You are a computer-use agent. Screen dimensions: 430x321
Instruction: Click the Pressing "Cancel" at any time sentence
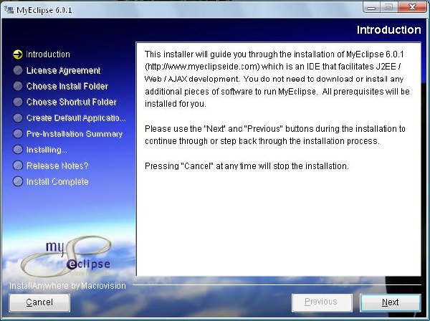tap(247, 166)
